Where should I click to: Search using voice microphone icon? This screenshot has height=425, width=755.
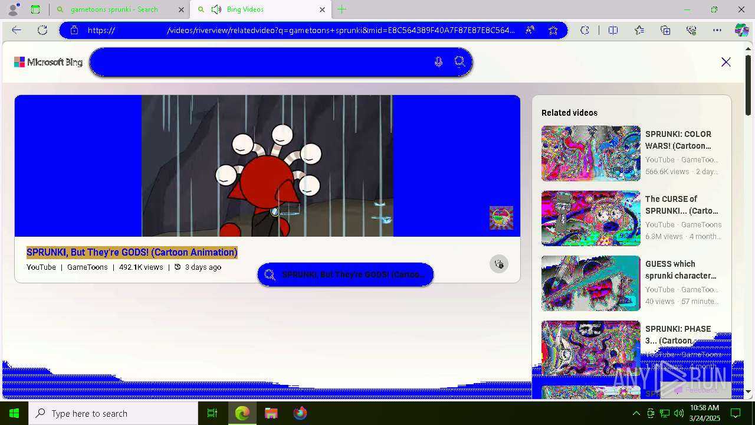pyautogui.click(x=438, y=62)
